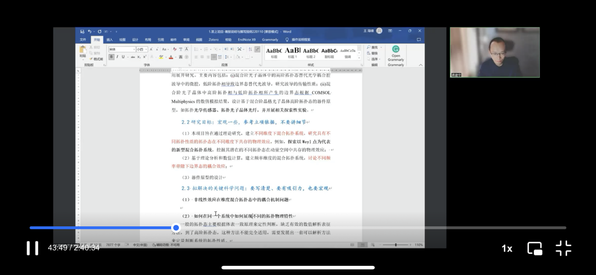
Task: Apply the 标题 1 heading style
Action: (x=292, y=52)
